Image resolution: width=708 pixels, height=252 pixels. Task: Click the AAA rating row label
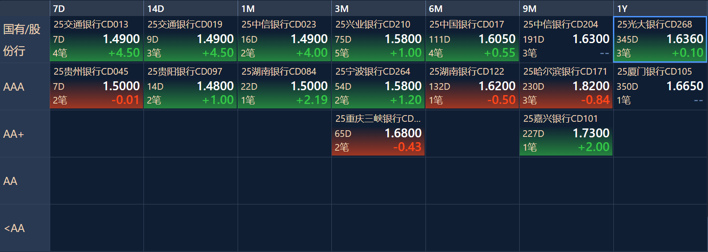pyautogui.click(x=25, y=87)
